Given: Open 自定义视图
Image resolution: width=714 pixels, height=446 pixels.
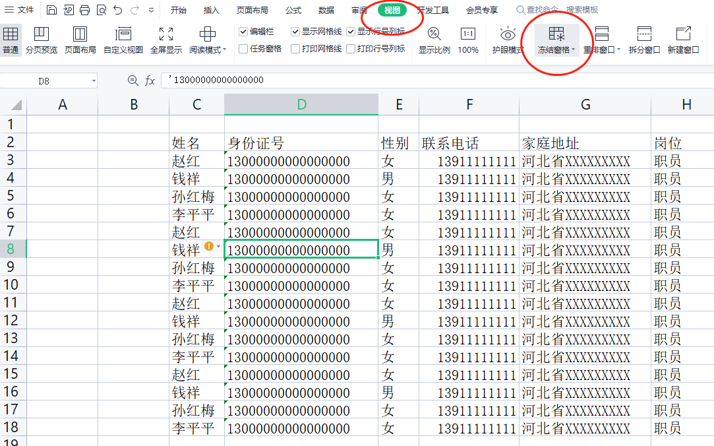Looking at the screenshot, I should [123, 40].
